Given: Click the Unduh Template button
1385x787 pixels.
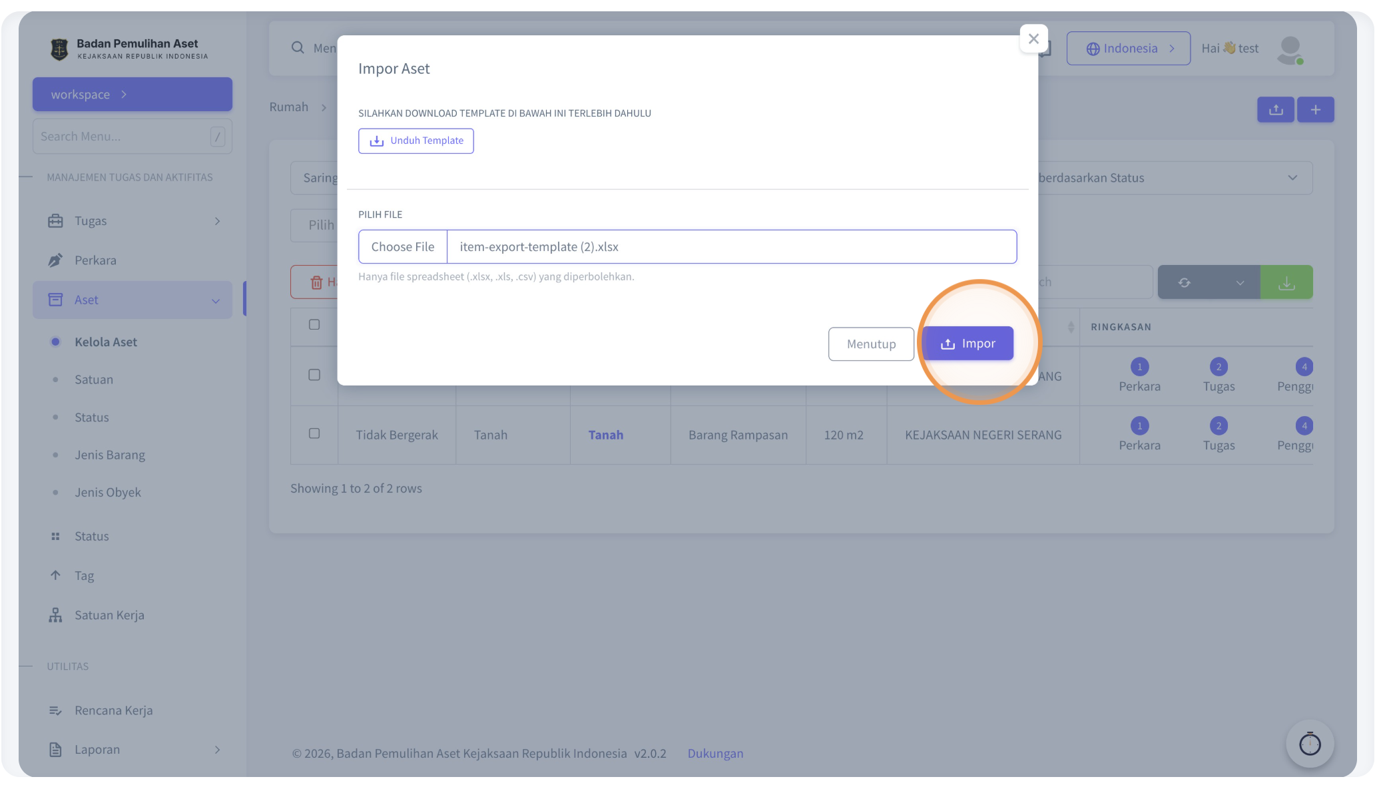Looking at the screenshot, I should pos(415,141).
